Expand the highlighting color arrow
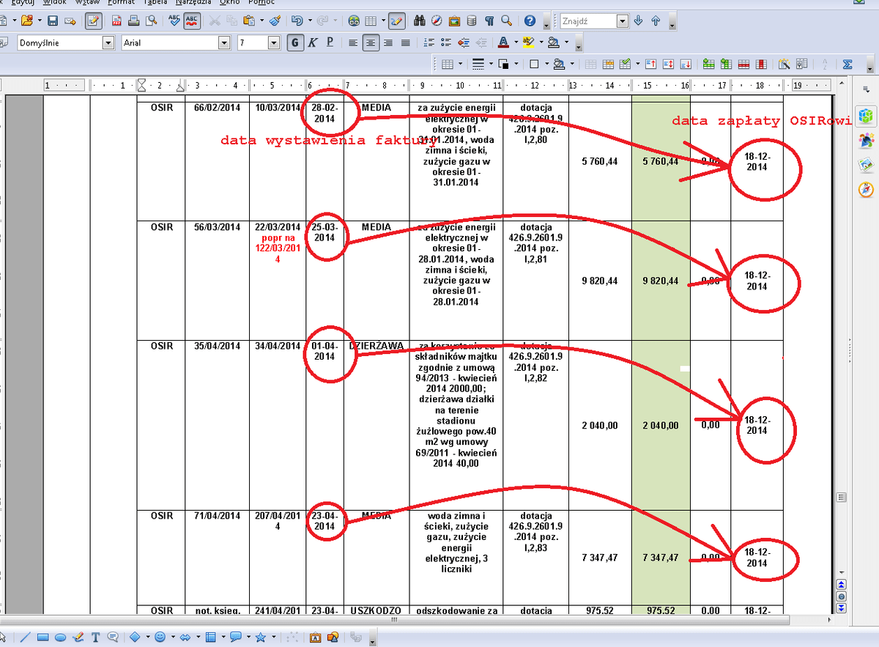Screen dimensions: 879x647 click(540, 42)
